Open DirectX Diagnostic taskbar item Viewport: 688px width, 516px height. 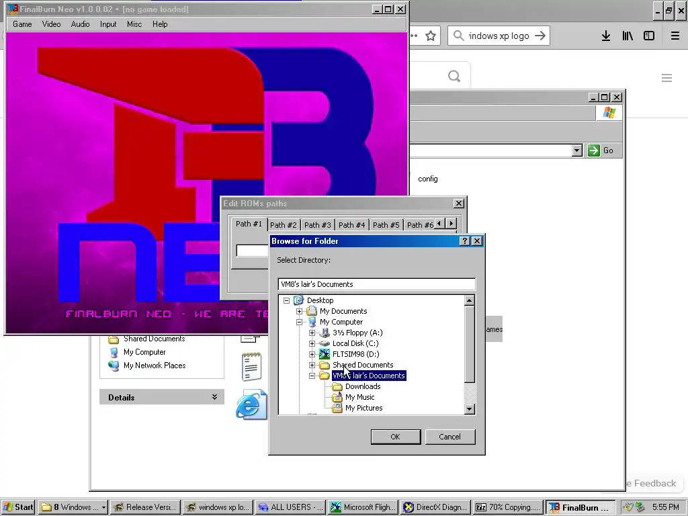click(x=436, y=507)
